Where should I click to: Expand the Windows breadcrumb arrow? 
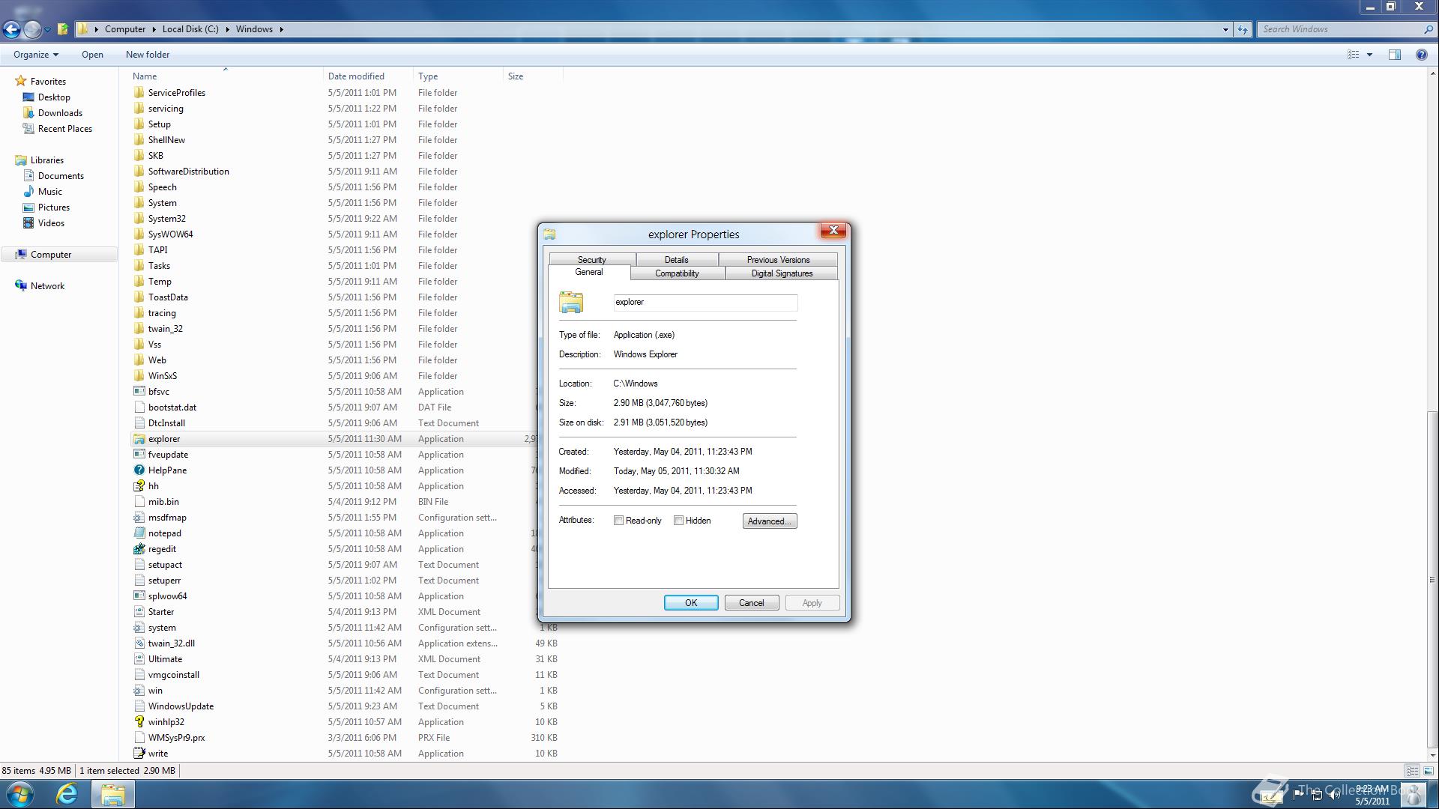click(281, 29)
